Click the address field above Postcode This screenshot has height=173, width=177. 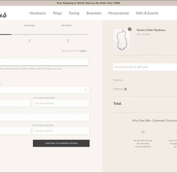pos(45,117)
